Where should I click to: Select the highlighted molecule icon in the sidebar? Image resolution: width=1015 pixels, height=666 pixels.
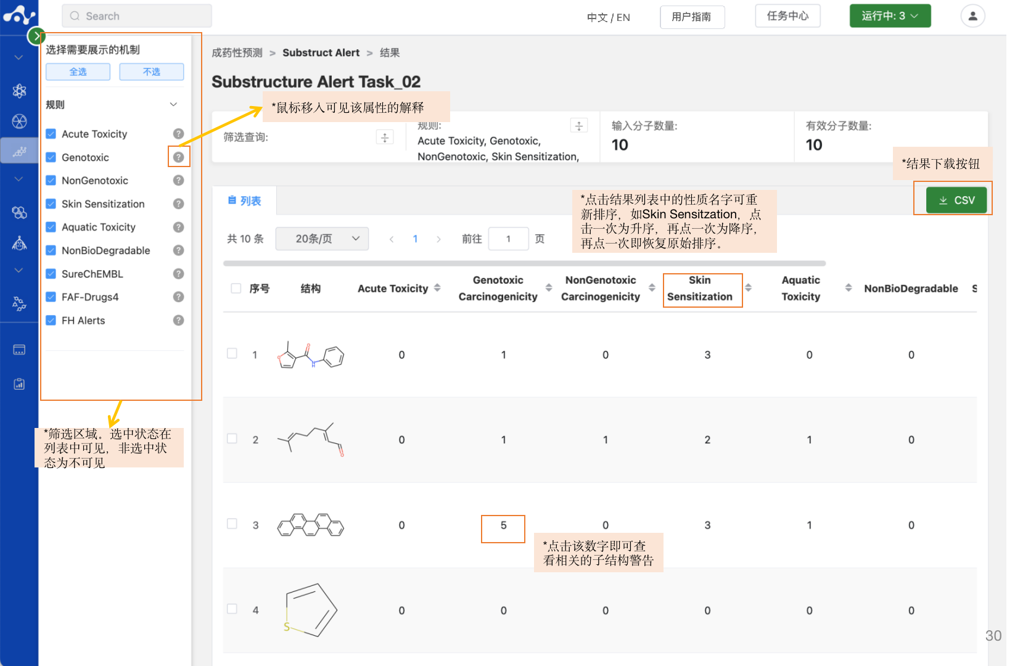(x=19, y=150)
